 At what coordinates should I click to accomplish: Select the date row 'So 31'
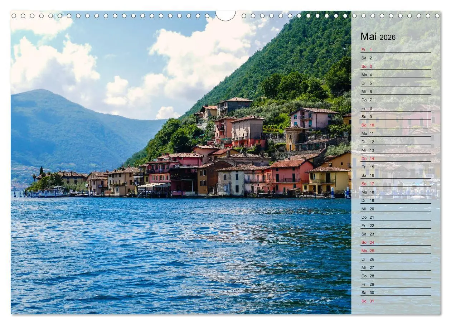396,301
